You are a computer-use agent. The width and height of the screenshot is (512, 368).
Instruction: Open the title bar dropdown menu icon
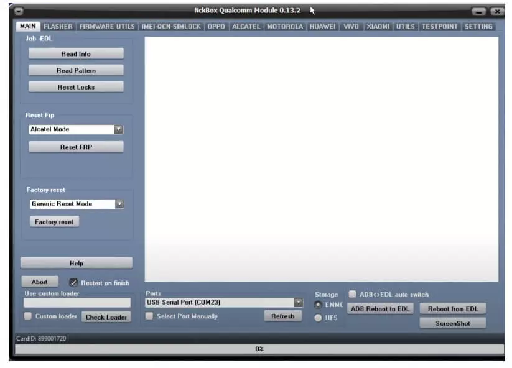click(x=19, y=11)
